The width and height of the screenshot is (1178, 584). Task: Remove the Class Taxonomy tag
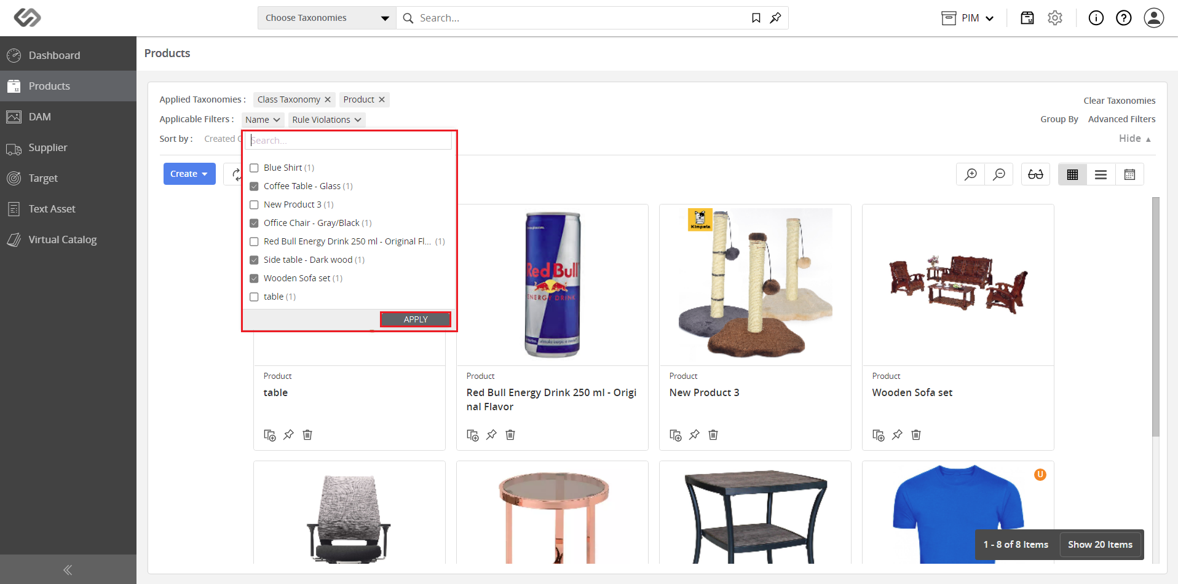point(328,99)
